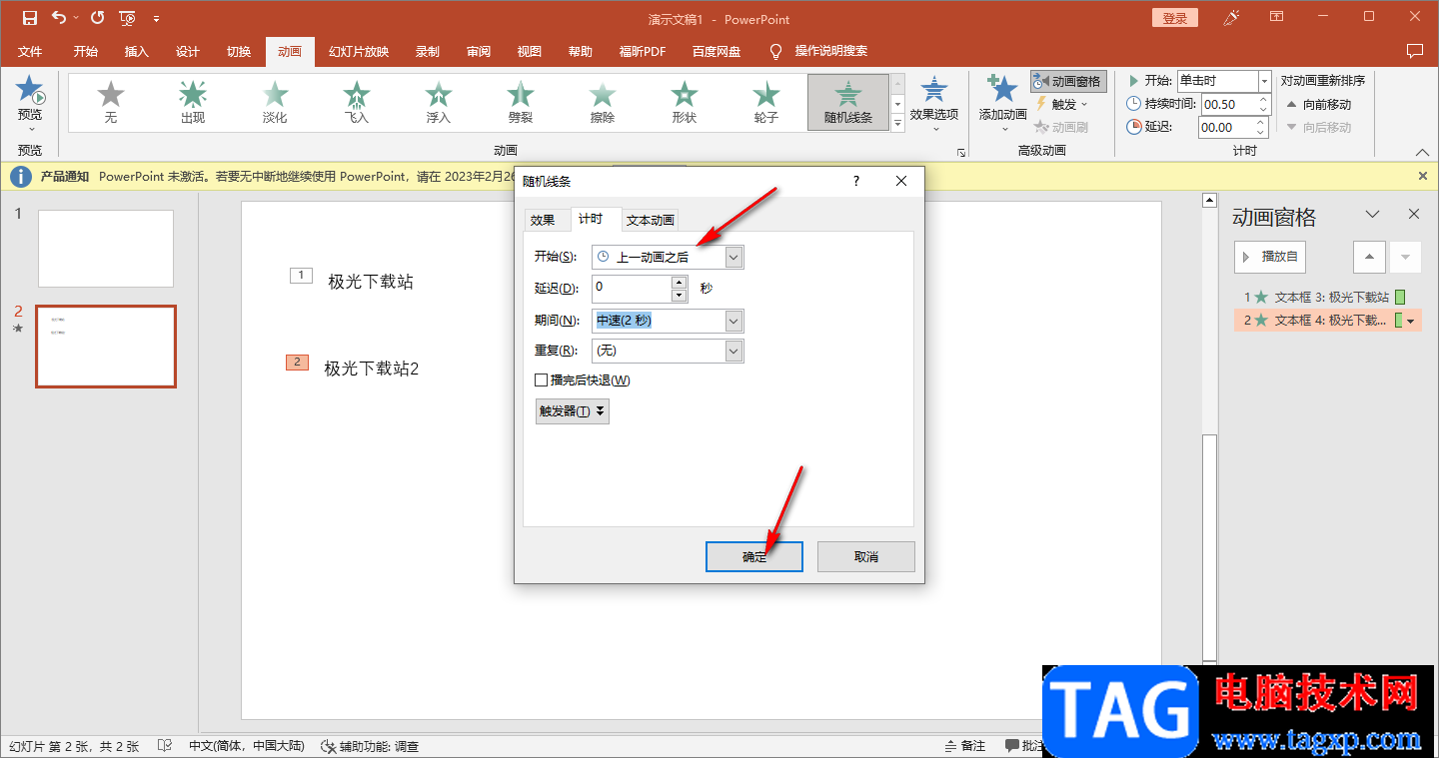The image size is (1439, 758).
Task: Open the 重复(R) repeat dropdown
Action: (733, 351)
